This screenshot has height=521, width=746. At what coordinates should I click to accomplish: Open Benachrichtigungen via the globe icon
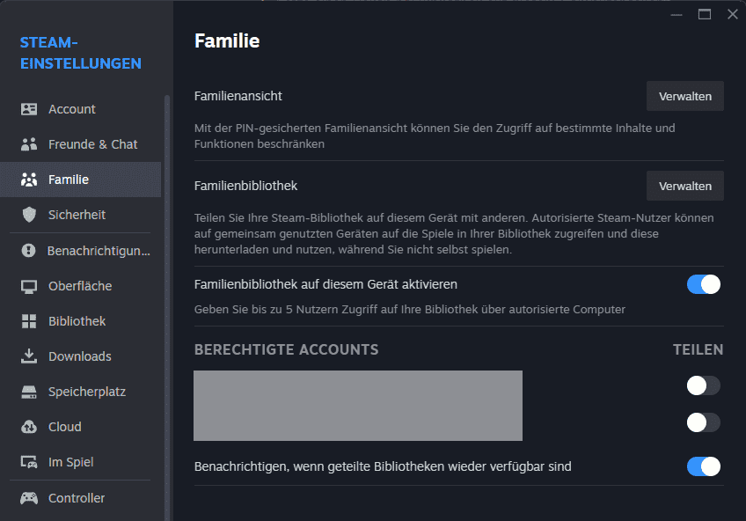[x=31, y=250]
